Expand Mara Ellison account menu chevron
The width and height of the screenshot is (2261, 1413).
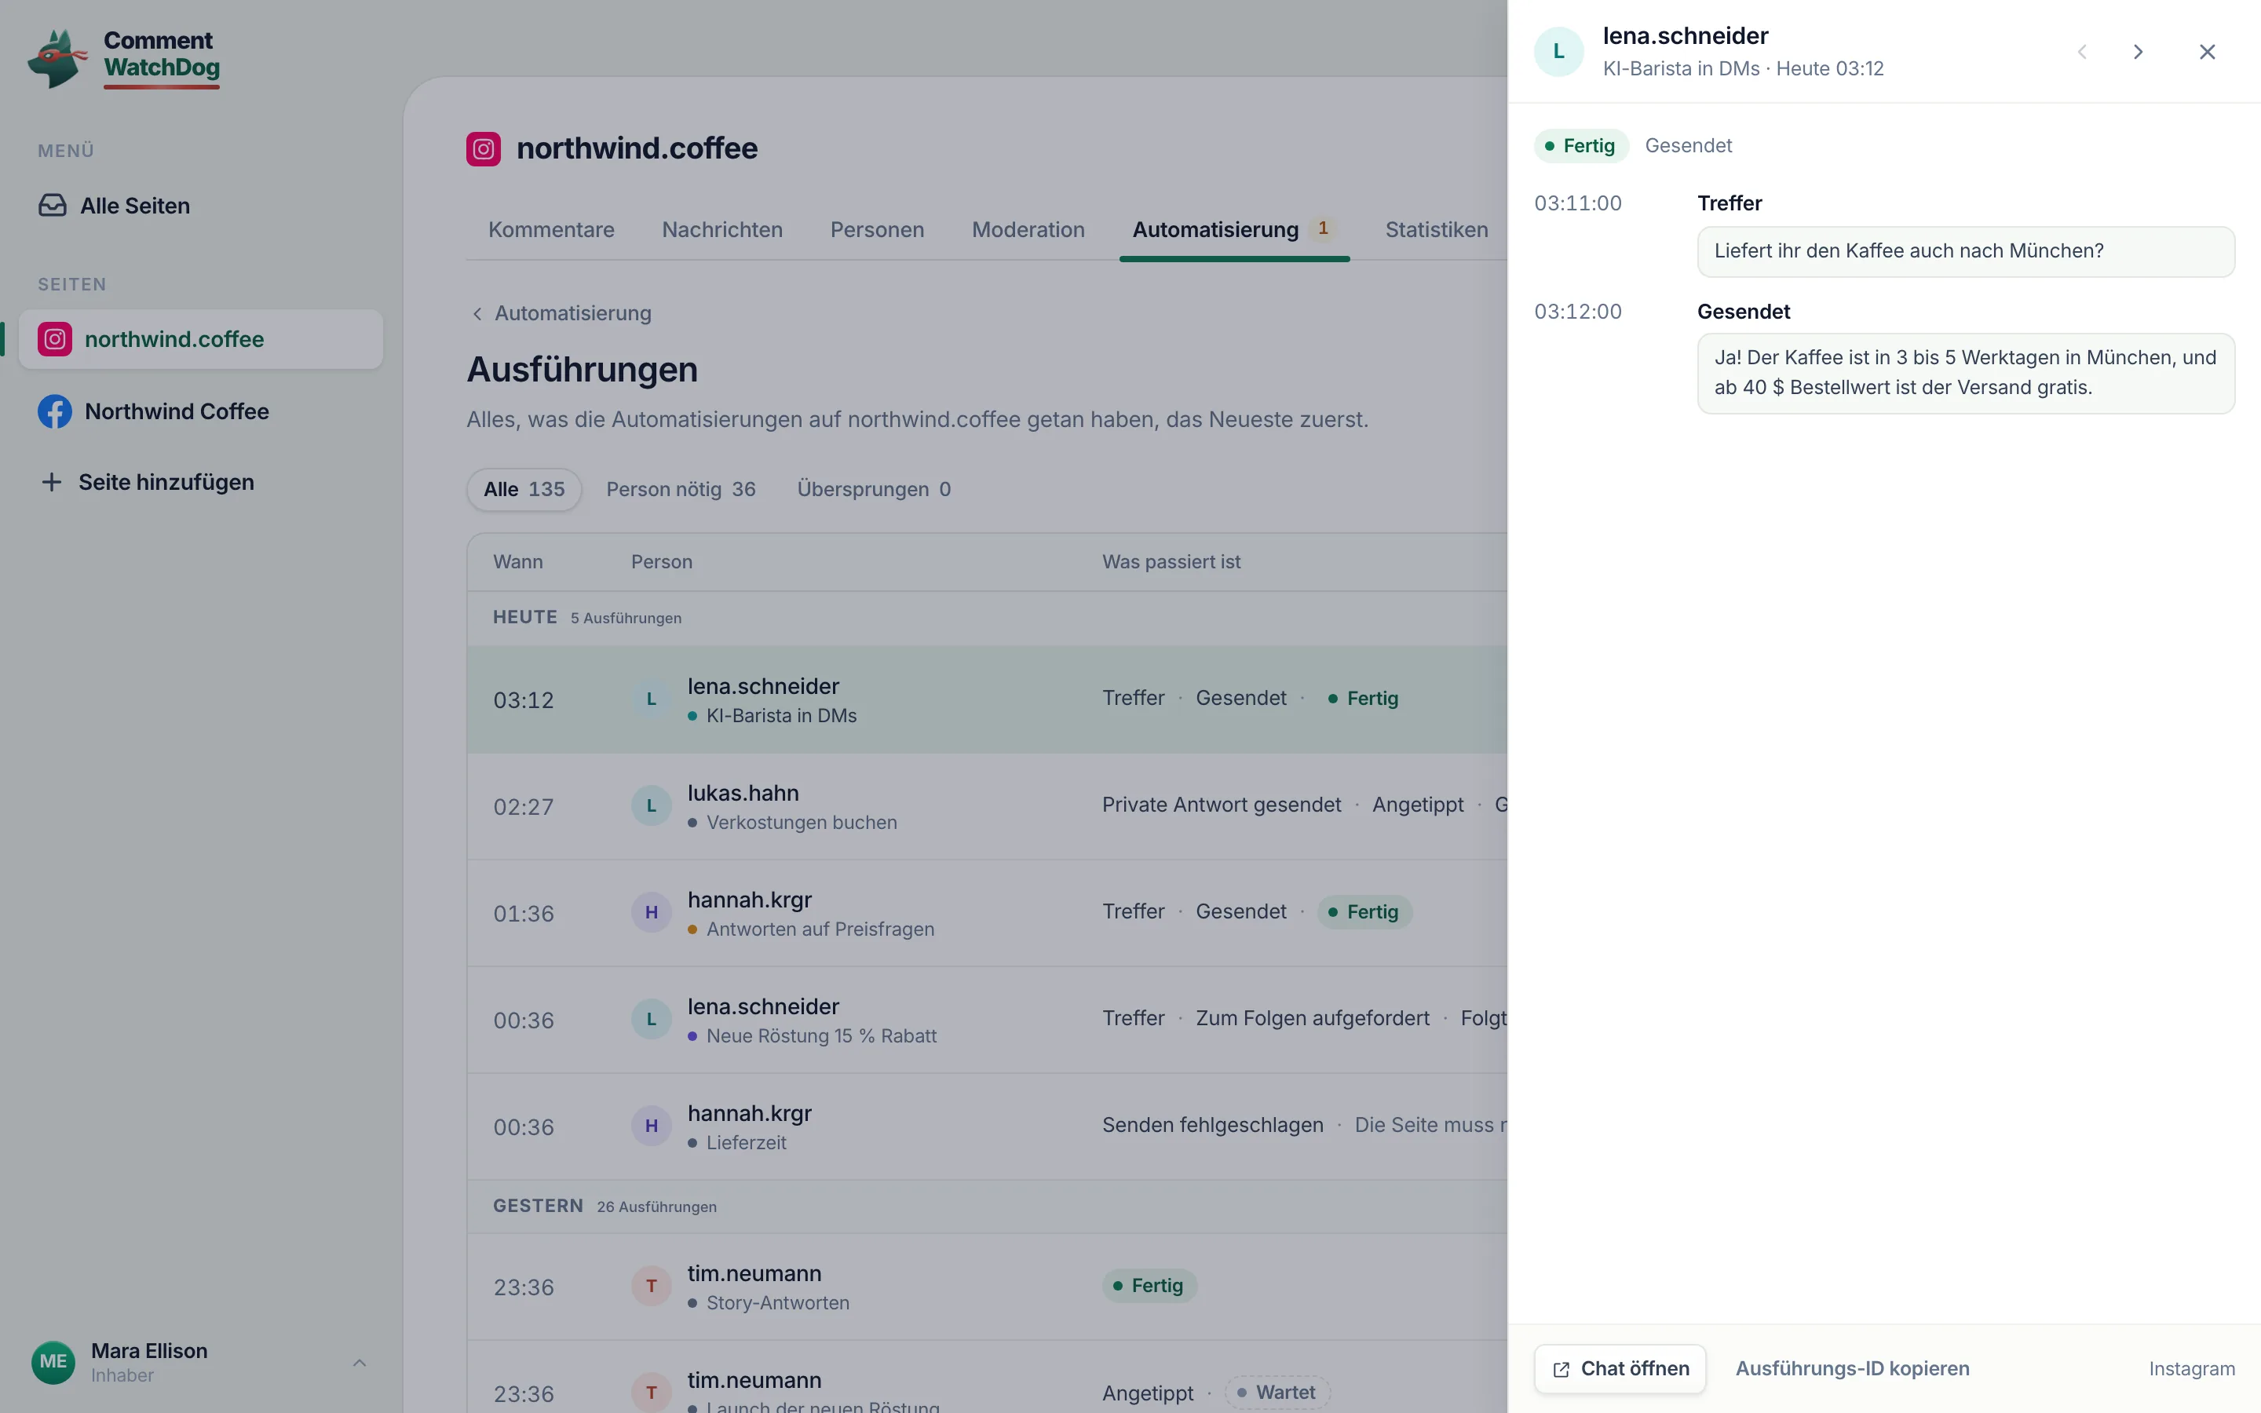click(x=360, y=1363)
